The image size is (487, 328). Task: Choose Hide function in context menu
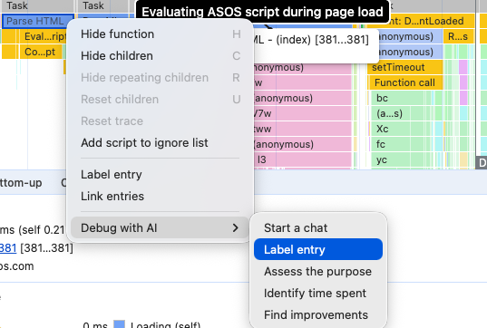160,34
